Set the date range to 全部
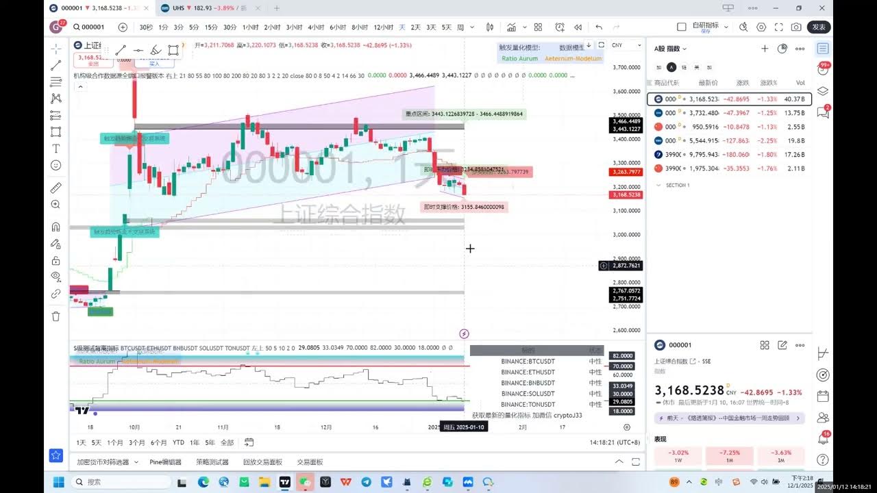Screen dimensions: 877x493 click(227, 443)
